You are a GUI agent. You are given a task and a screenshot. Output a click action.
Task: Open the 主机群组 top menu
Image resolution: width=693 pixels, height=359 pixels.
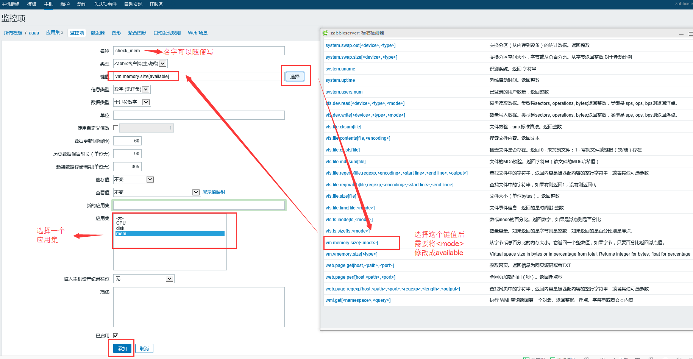11,4
